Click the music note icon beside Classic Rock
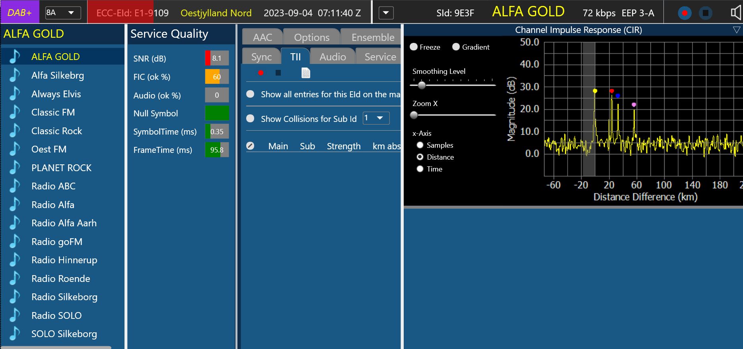The image size is (743, 349). [x=15, y=131]
